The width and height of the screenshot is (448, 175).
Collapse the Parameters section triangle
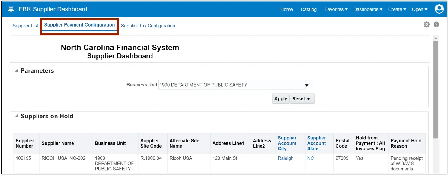coord(16,71)
